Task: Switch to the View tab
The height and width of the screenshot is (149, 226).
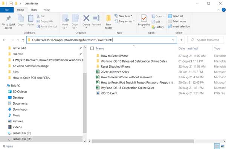Action: [47, 10]
